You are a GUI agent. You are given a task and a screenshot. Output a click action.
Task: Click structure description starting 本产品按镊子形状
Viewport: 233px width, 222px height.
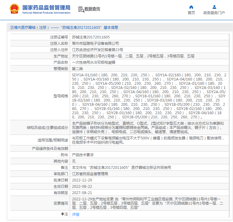(x=148, y=128)
